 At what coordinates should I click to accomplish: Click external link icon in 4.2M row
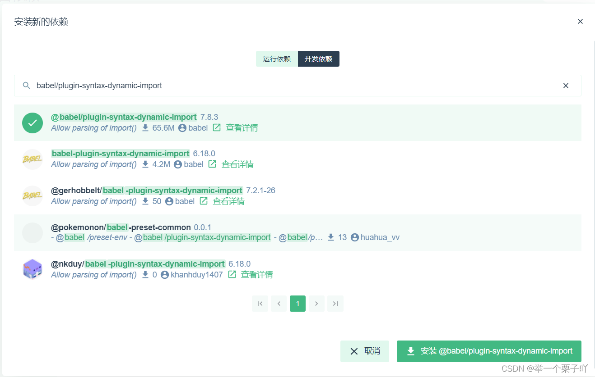(212, 164)
